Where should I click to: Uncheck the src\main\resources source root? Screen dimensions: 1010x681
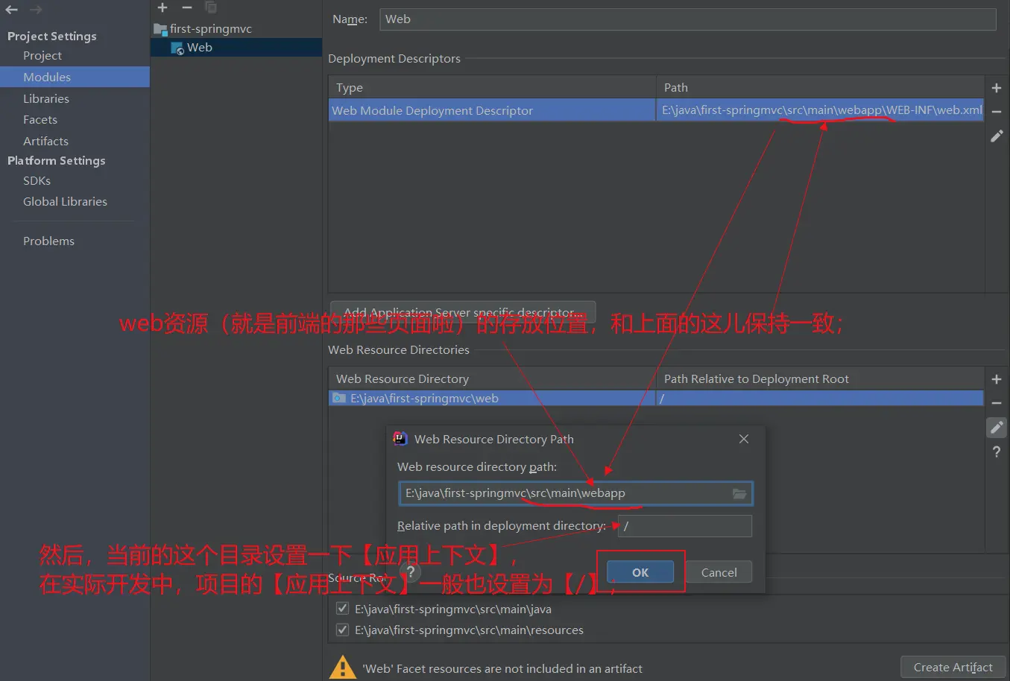pos(343,630)
